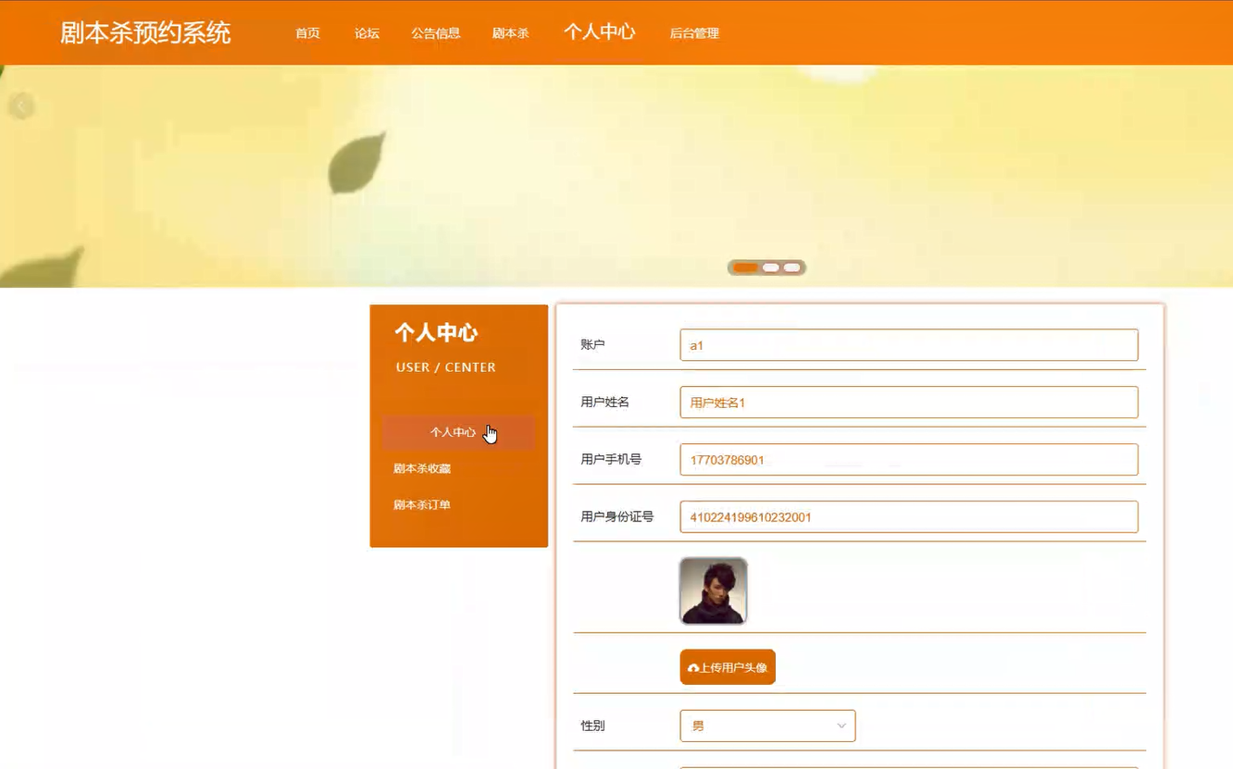Select the first carousel indicator dot
This screenshot has width=1233, height=769.
point(745,267)
